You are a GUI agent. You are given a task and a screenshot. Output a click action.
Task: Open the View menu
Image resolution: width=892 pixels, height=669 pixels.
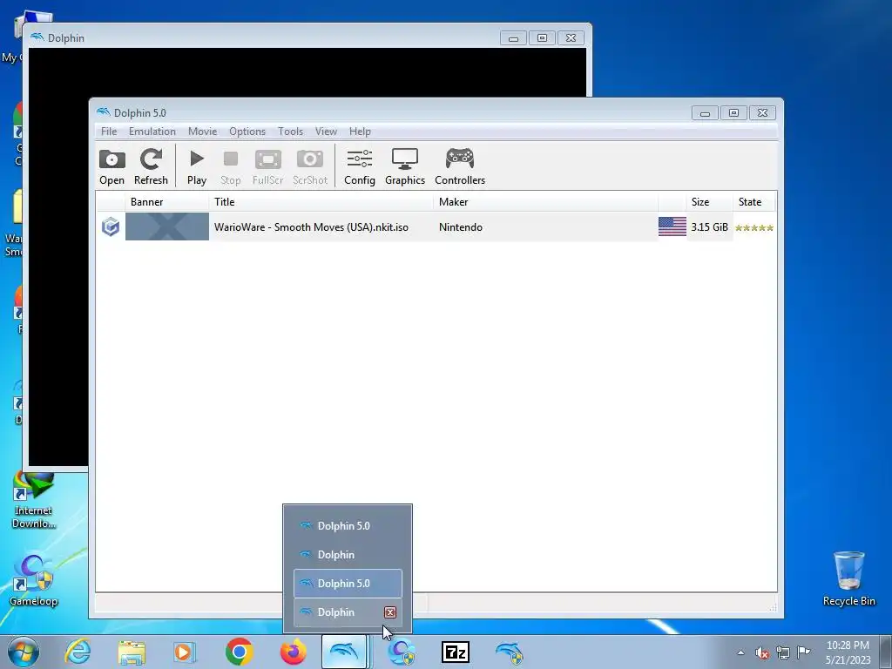(326, 132)
